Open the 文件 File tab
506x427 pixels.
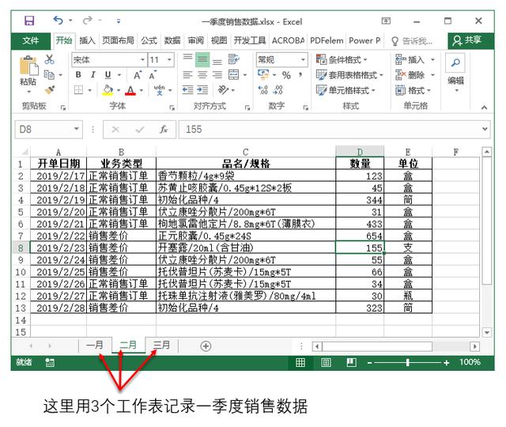(x=31, y=40)
